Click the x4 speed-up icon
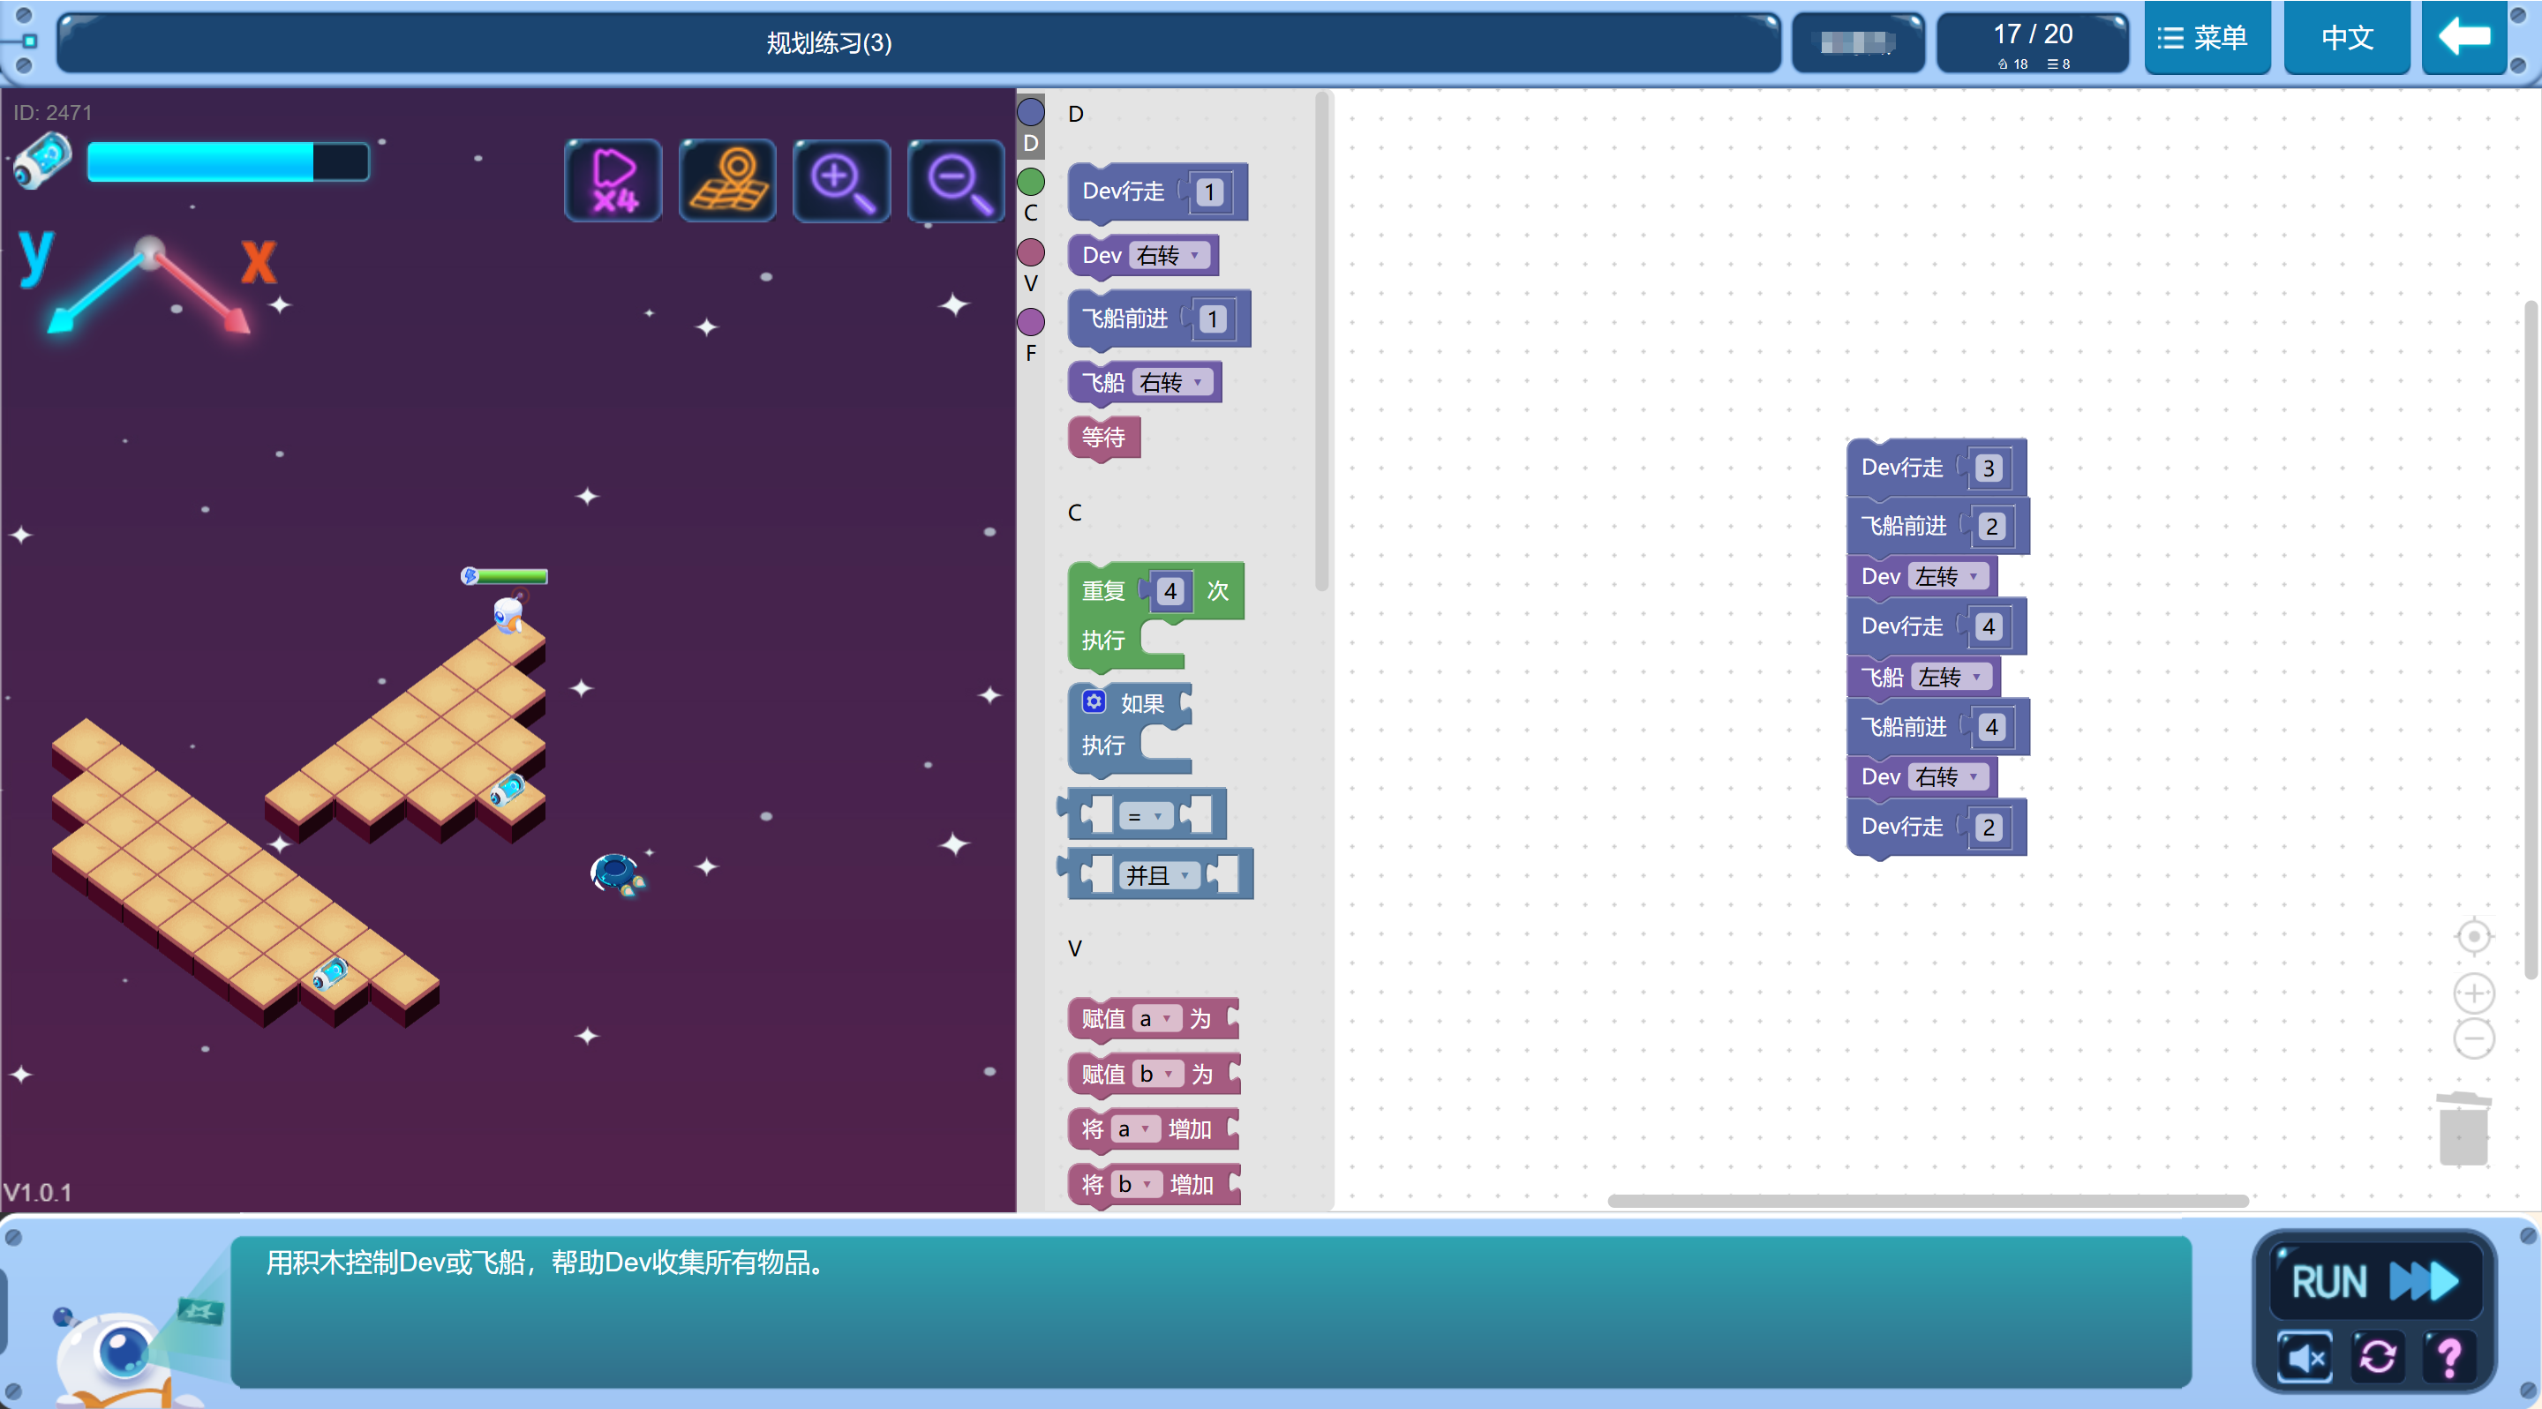The image size is (2542, 1409). pos(613,181)
